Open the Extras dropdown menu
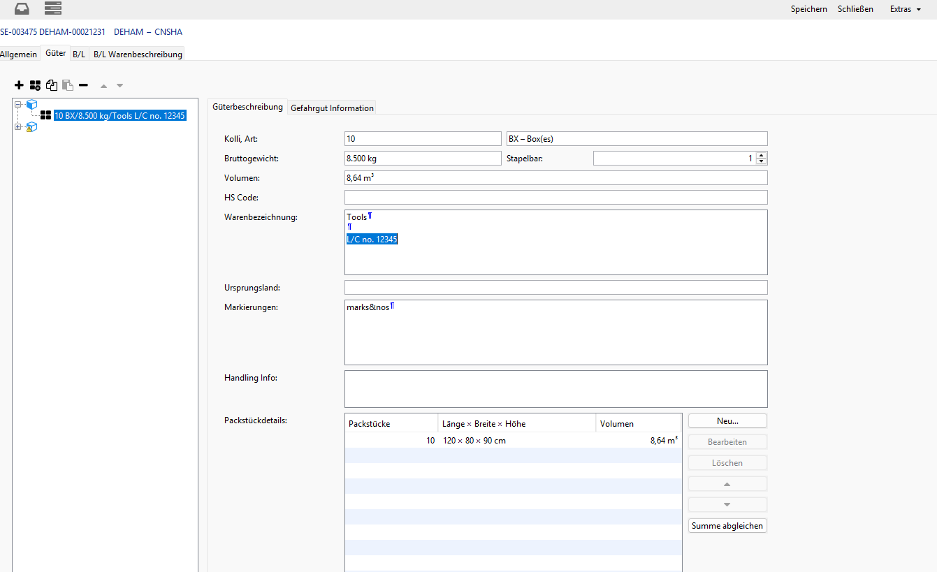The image size is (937, 572). point(905,9)
